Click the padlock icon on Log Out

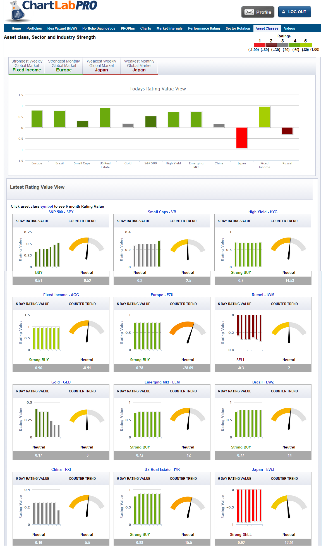[x=284, y=12]
